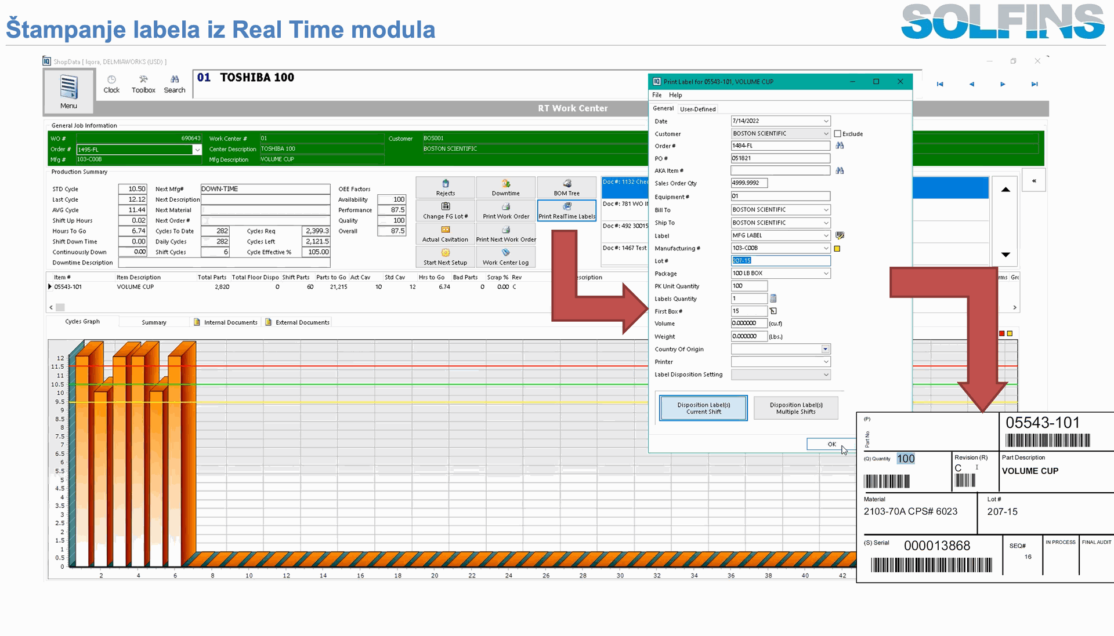Viewport: 1114px width, 636px height.
Task: Click the Lot # input field
Action: tap(780, 261)
